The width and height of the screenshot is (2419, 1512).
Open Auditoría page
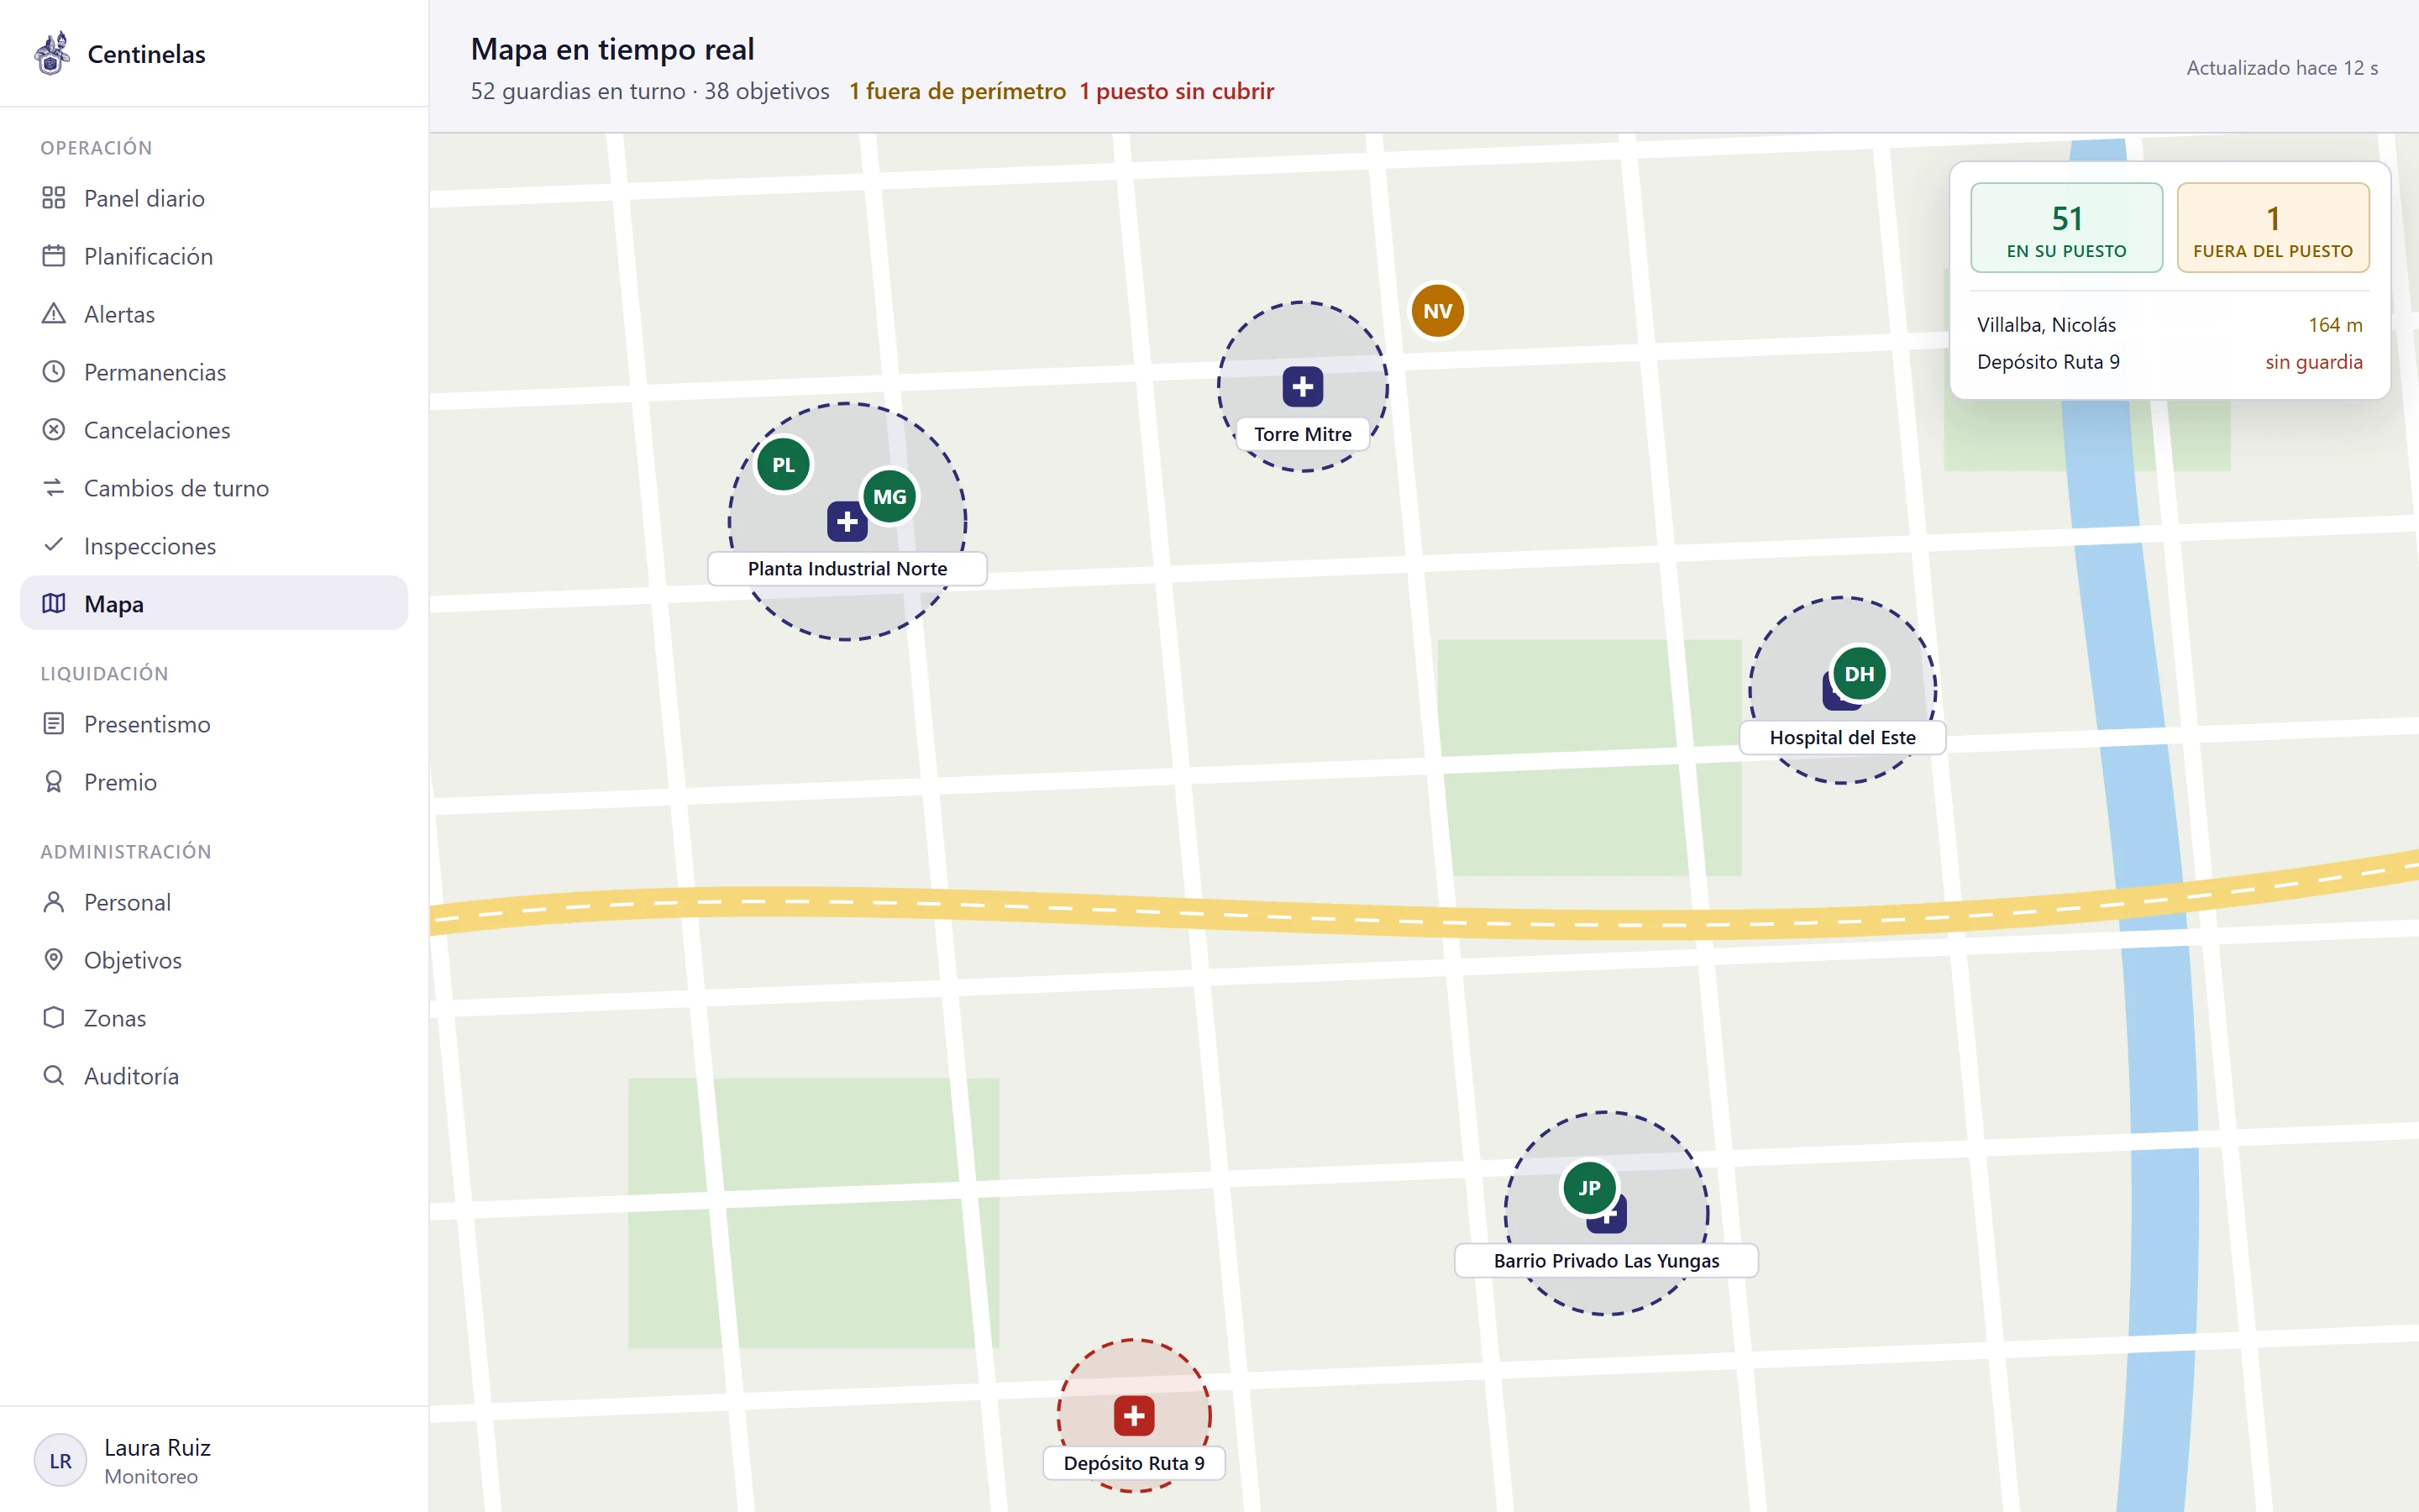(x=214, y=1075)
